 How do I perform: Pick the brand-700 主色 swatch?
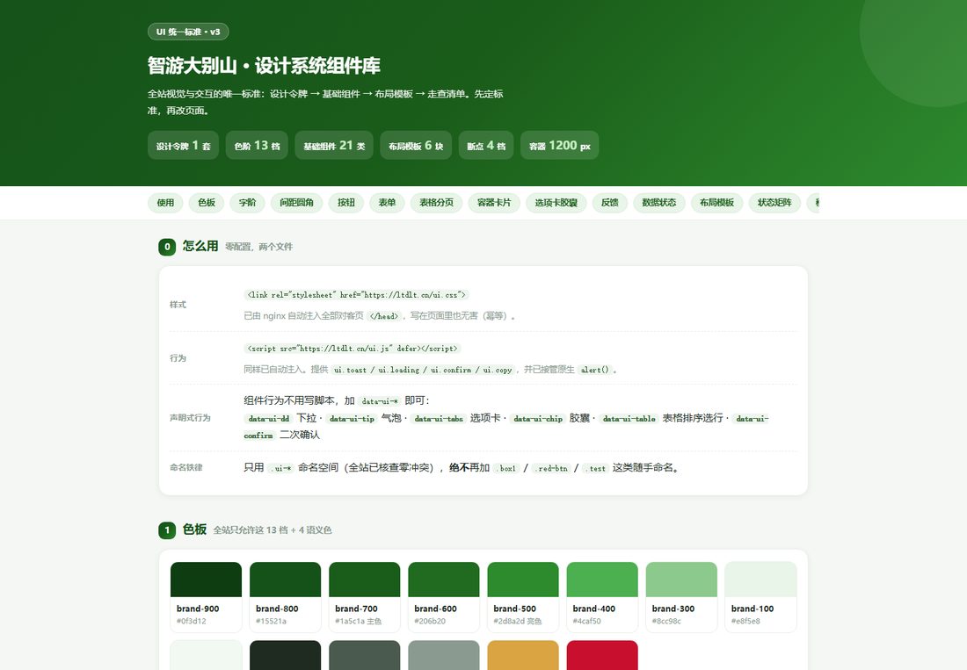coord(365,597)
